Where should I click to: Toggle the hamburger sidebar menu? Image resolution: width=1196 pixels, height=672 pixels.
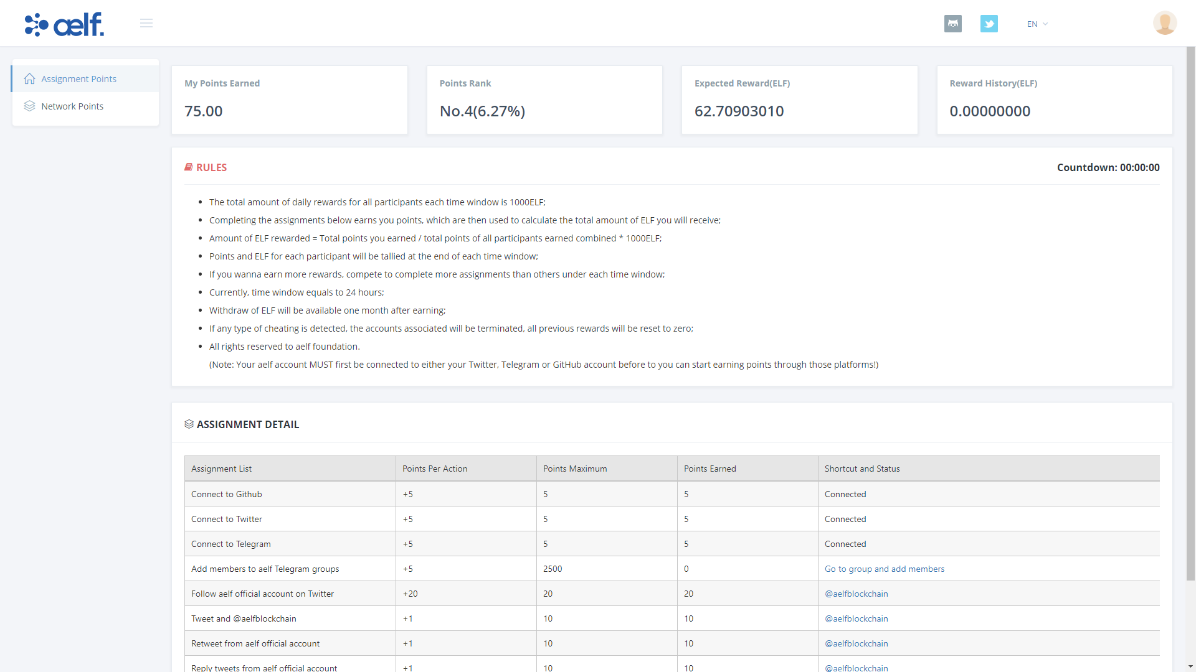(x=146, y=23)
